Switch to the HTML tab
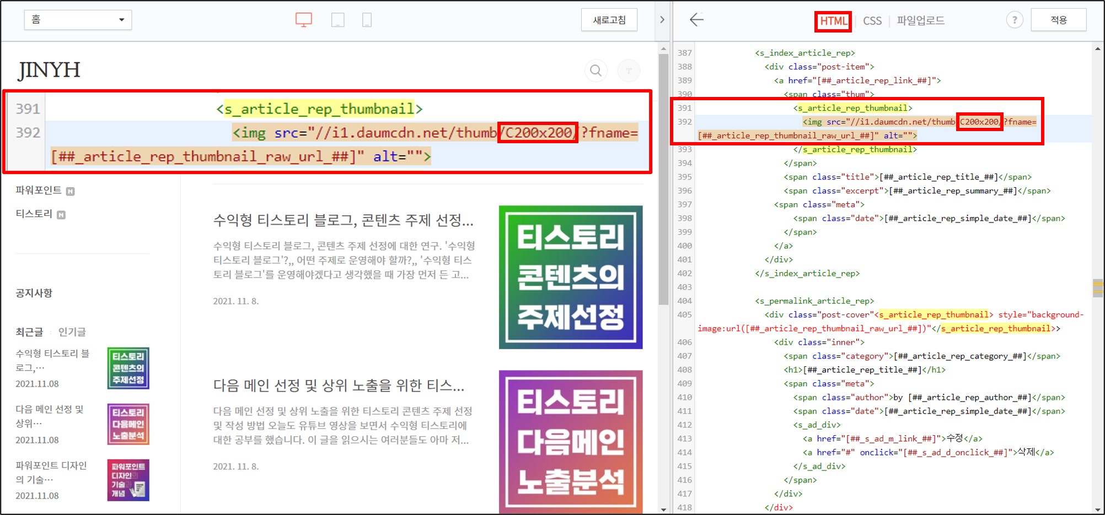Viewport: 1105px width, 515px height. (833, 21)
